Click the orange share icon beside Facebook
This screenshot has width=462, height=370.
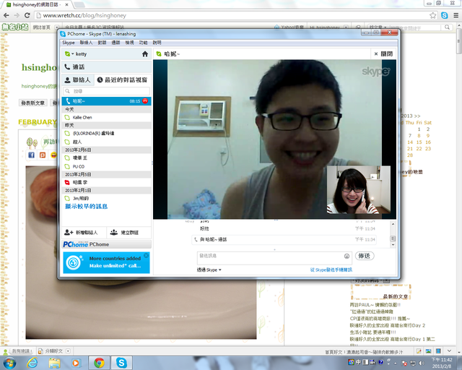point(43,155)
